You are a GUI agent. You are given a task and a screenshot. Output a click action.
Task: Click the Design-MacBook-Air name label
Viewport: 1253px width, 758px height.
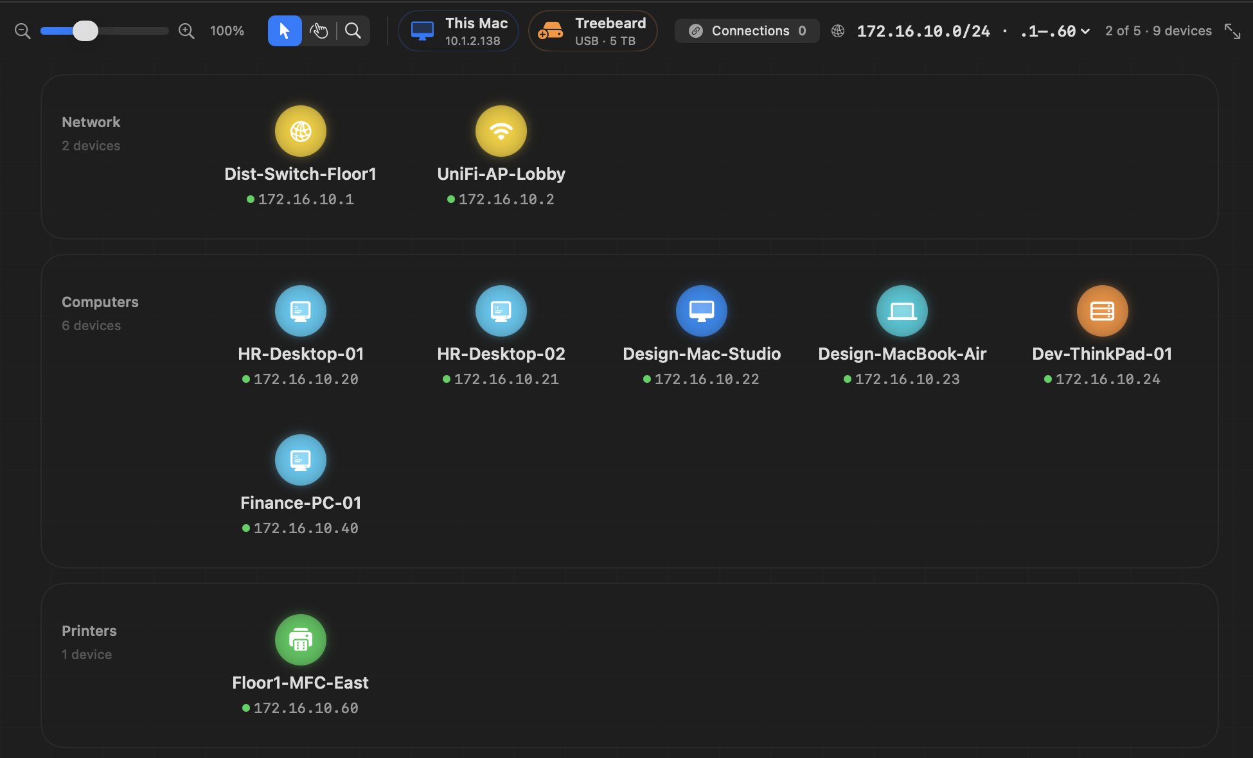902,354
